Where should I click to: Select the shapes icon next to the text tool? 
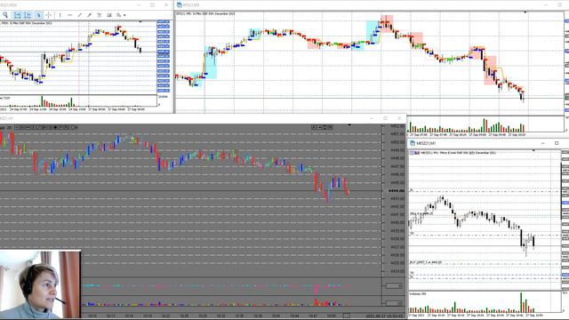108,15
